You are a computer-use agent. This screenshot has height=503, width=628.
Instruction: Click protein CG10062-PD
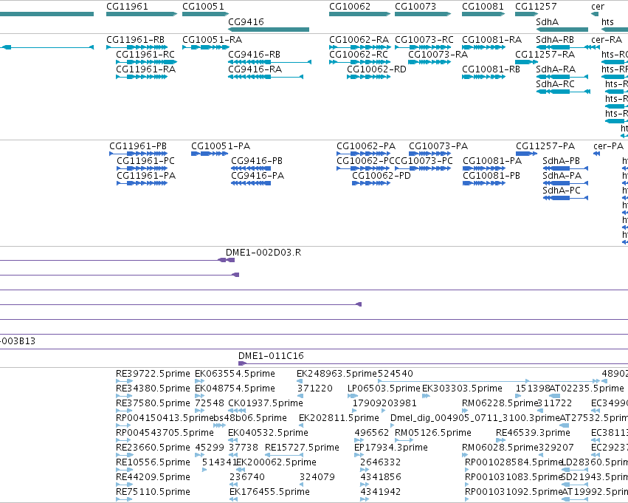point(371,183)
